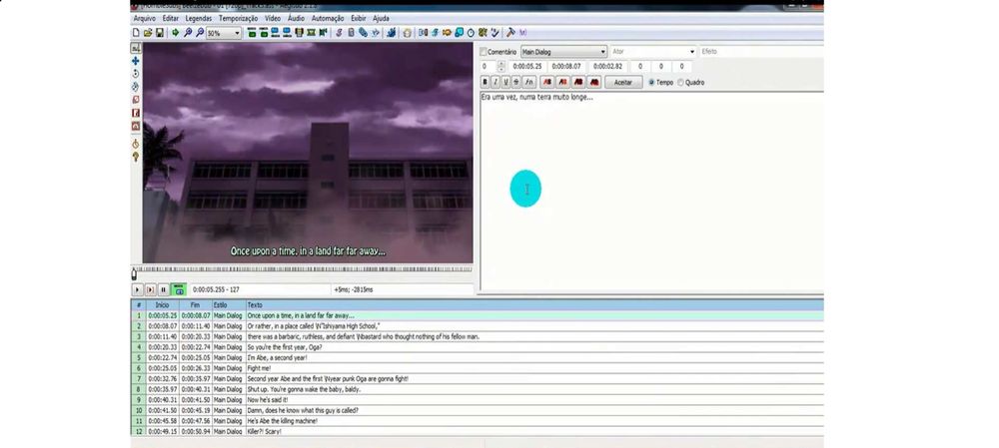Select the Rotate Z tool
This screenshot has height=448, width=999.
coord(135,74)
